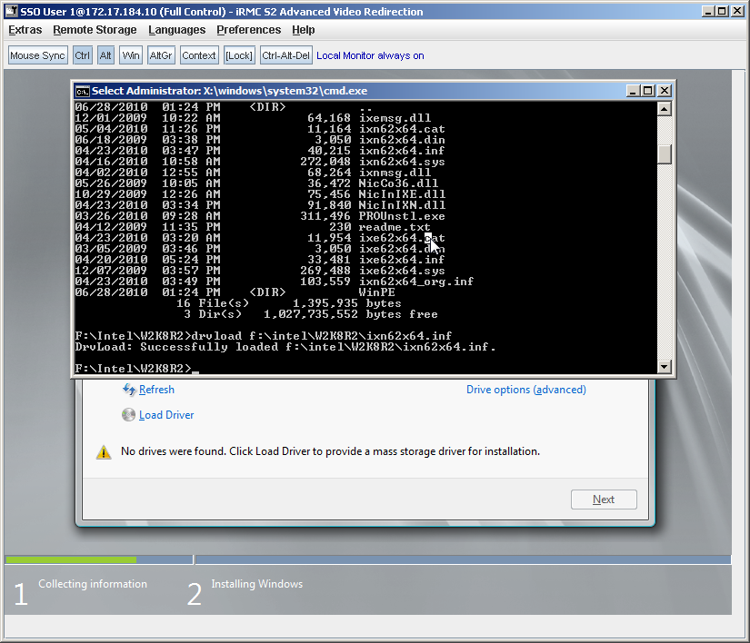Minimize the cmd.exe window

pos(633,91)
